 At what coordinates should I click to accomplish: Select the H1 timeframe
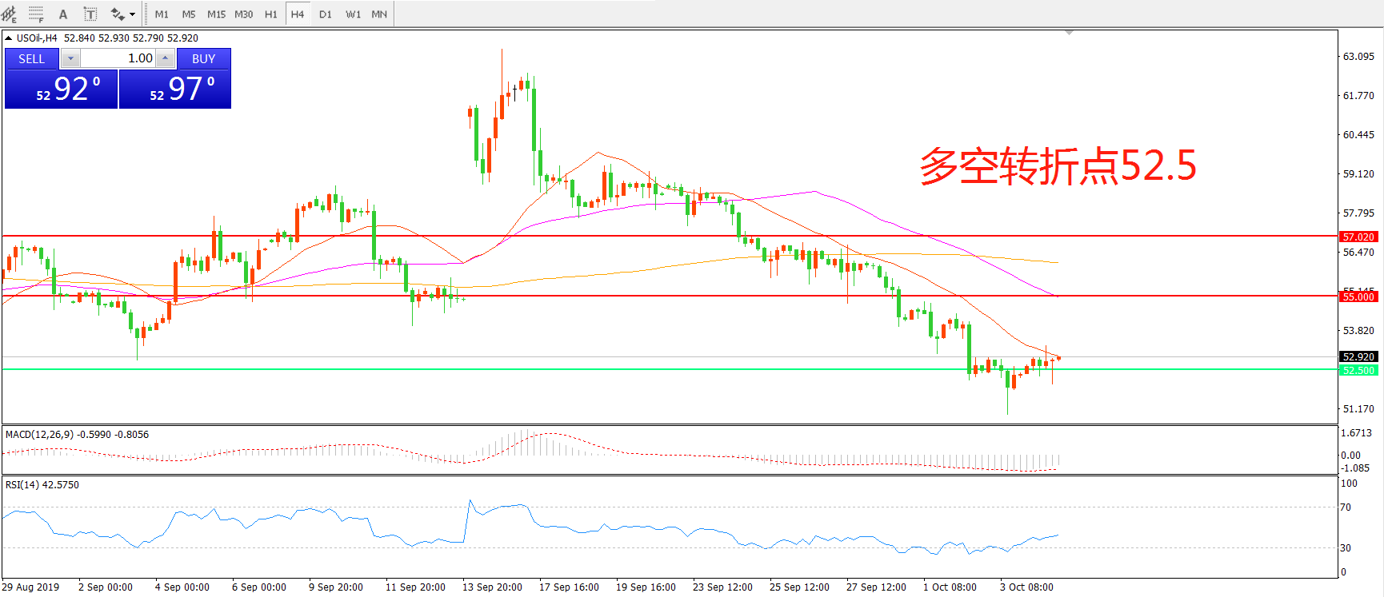tap(270, 14)
